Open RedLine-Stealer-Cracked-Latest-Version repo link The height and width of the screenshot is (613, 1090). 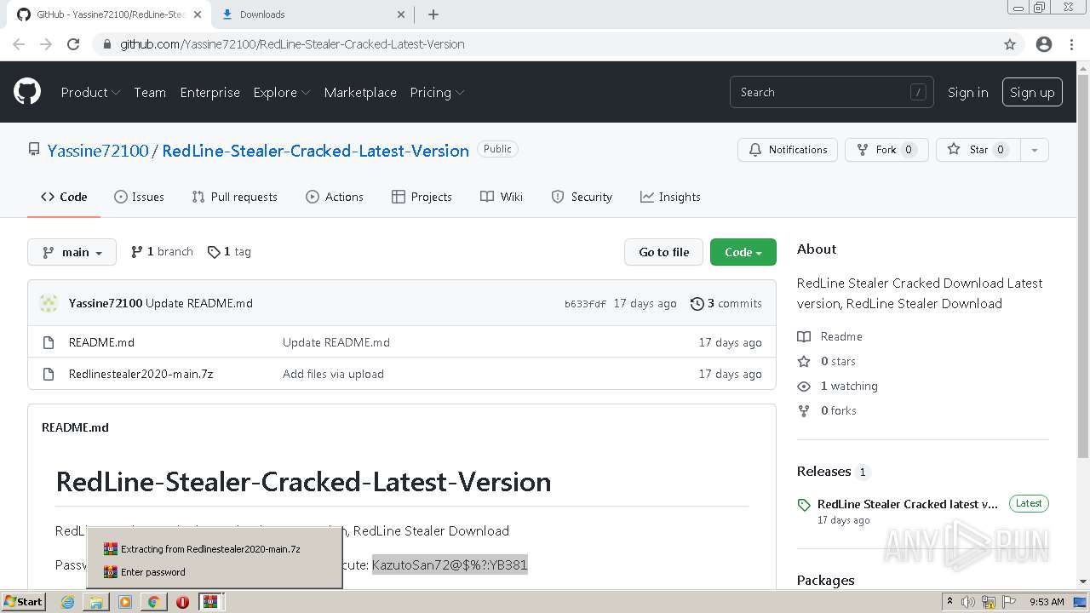click(315, 151)
